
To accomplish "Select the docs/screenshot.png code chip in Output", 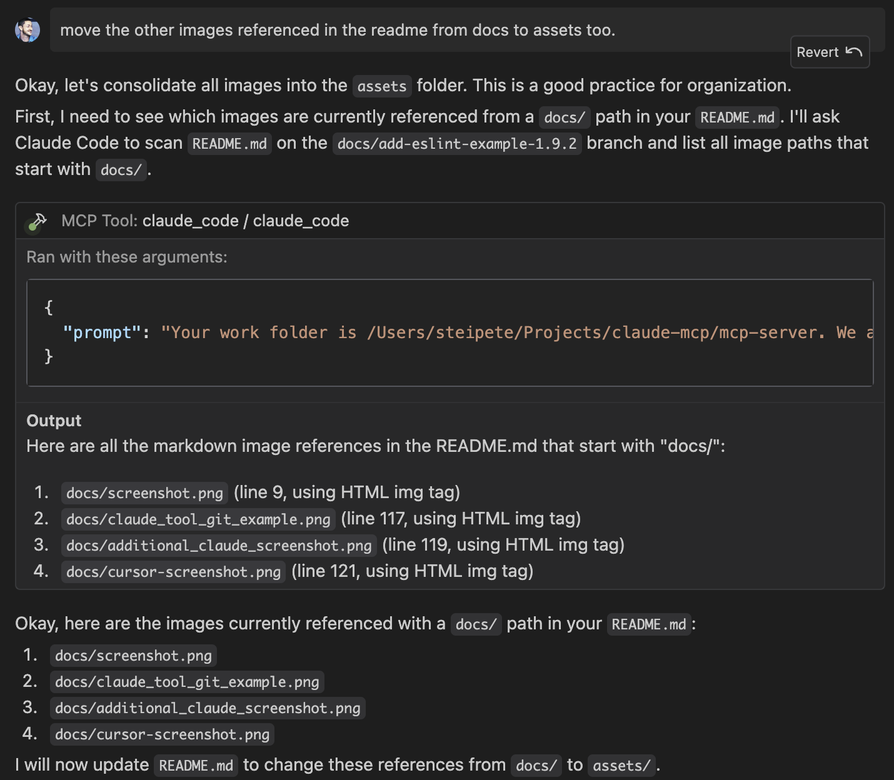I will point(144,493).
